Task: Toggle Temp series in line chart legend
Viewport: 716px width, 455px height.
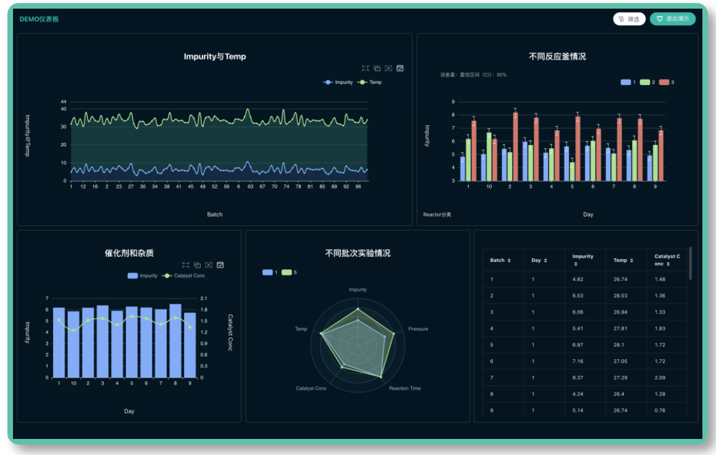Action: (370, 82)
